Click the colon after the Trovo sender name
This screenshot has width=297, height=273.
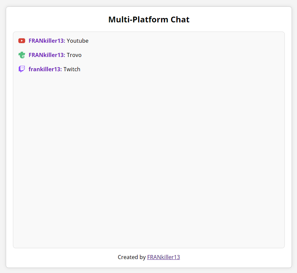[x=64, y=56]
